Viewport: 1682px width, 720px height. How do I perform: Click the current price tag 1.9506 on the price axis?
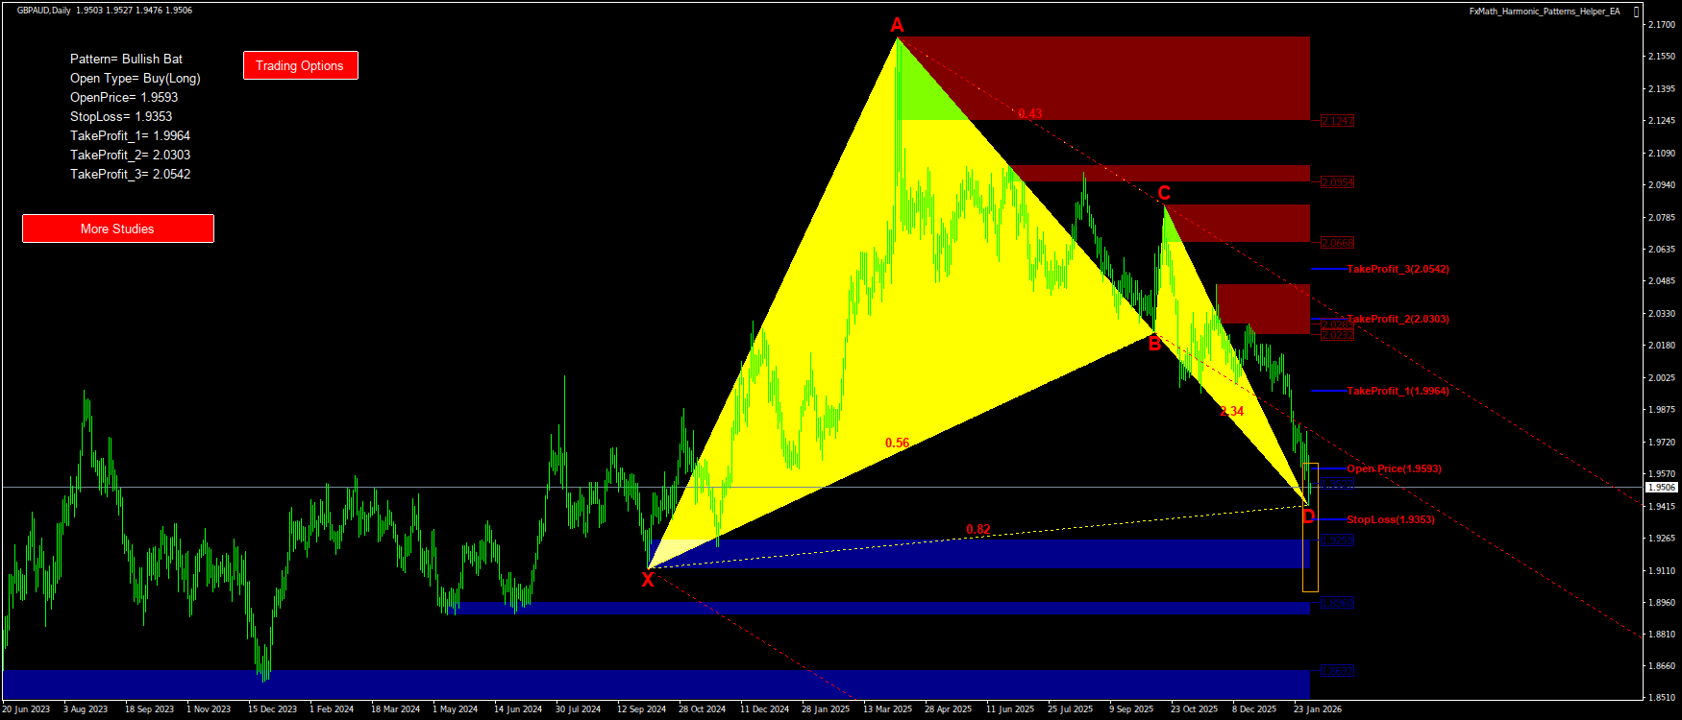point(1661,488)
